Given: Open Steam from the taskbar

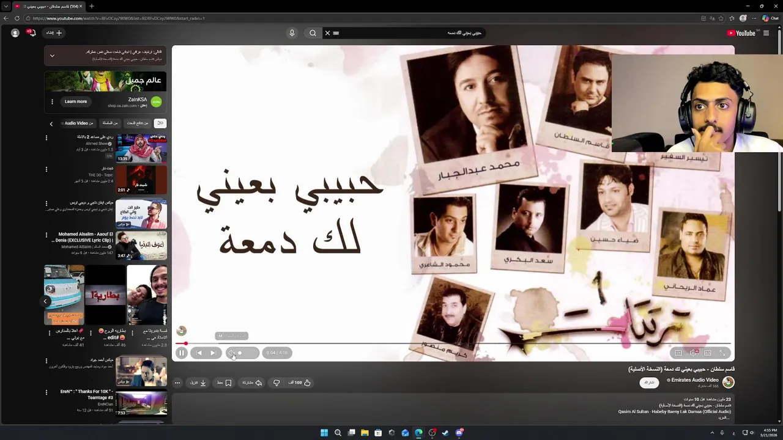Looking at the screenshot, I should pyautogui.click(x=445, y=433).
